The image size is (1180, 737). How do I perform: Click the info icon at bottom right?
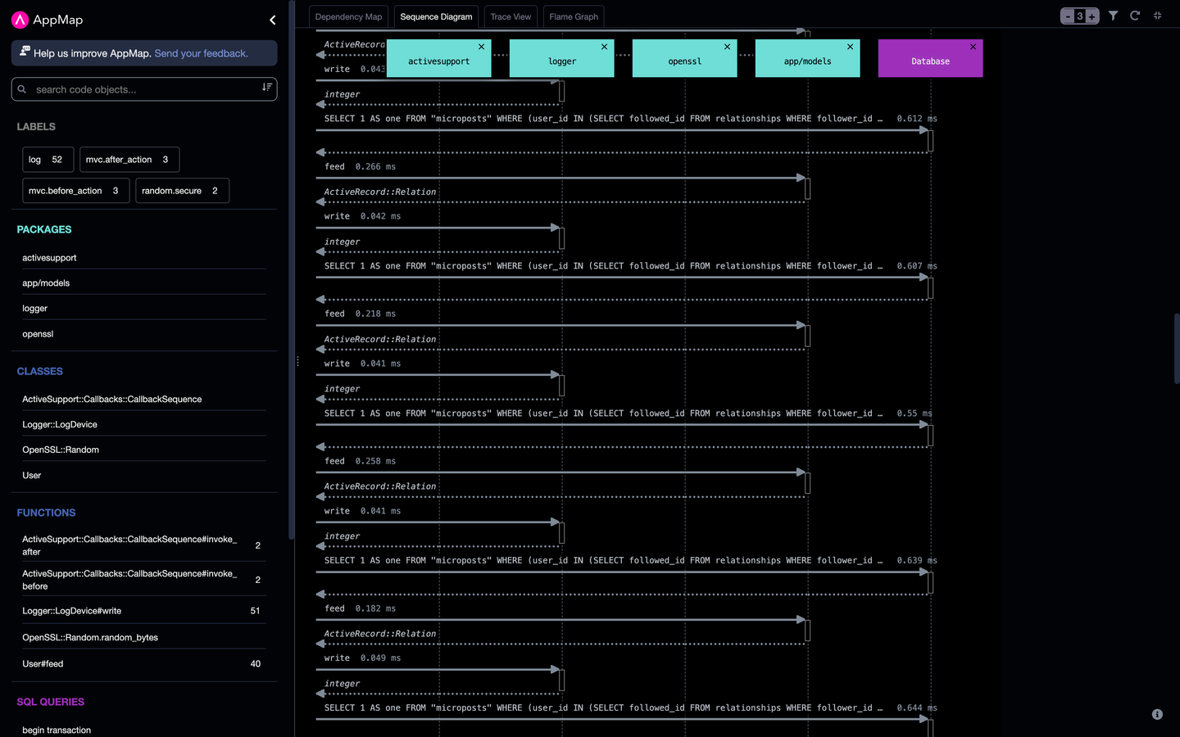click(1157, 714)
